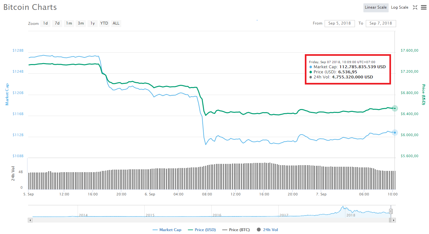
Task: Toggle Price (BTC) series in legend
Action: 236,230
